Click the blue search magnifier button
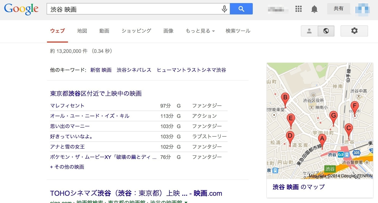The image size is (378, 203). tap(241, 9)
